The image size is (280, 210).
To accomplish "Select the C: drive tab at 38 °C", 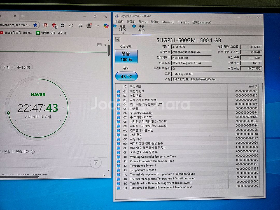I will tap(122, 29).
